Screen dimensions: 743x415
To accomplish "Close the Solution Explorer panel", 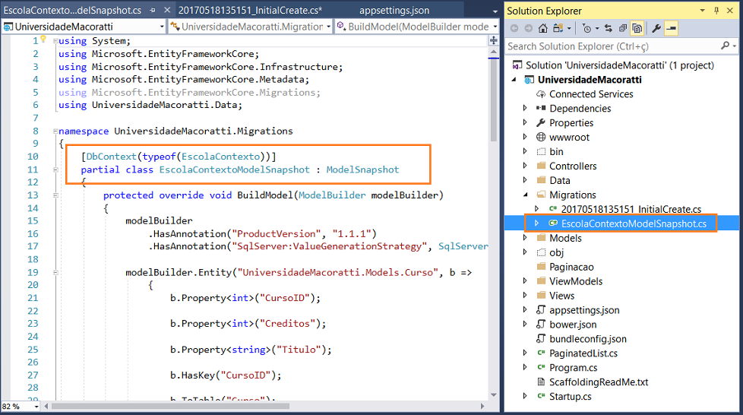I will tap(730, 11).
